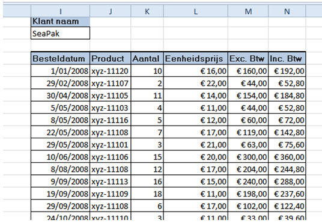
Task: Click the SeaPak customer name cell
Action: tap(60, 33)
